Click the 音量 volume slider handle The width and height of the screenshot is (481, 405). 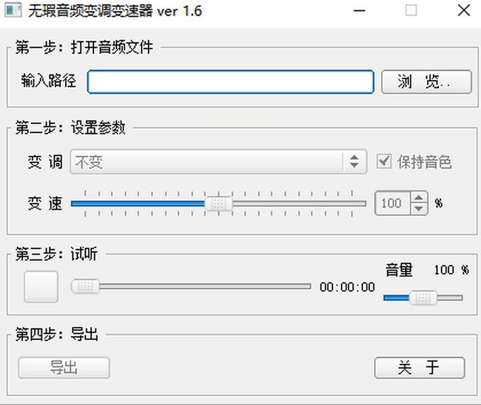(x=423, y=297)
